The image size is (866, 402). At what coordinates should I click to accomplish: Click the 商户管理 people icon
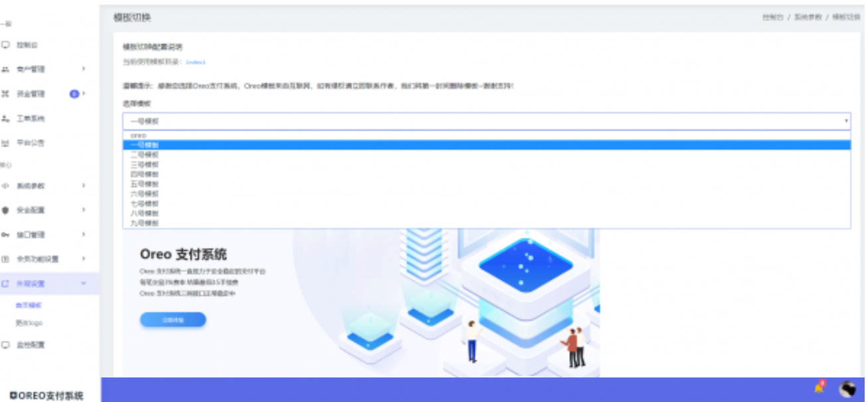coord(6,69)
